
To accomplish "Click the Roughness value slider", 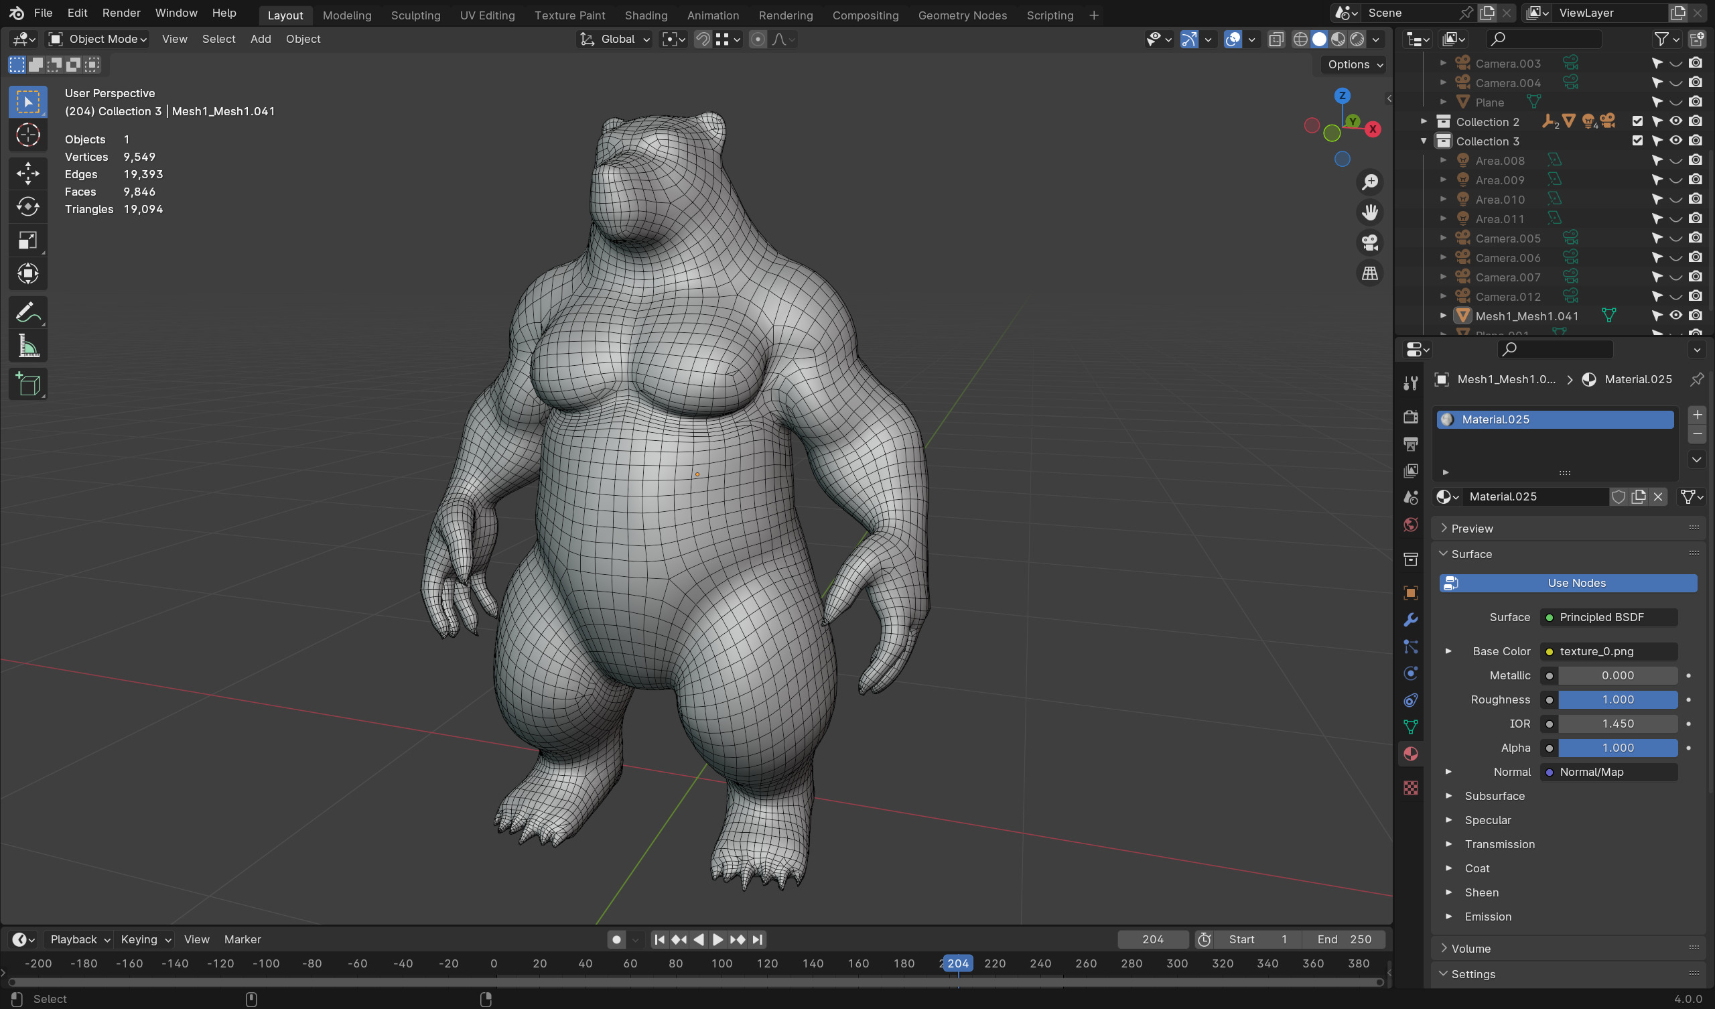I will [x=1618, y=700].
